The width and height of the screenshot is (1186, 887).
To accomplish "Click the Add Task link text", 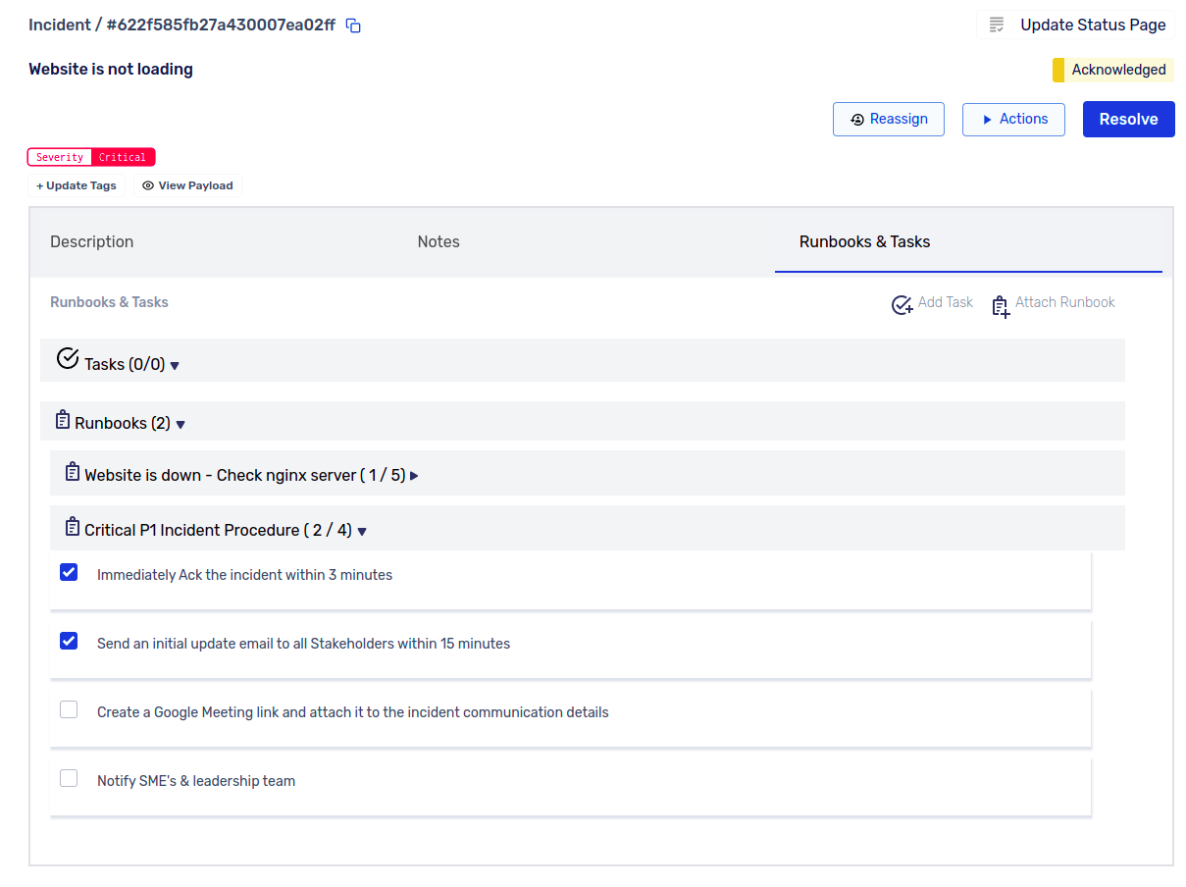I will coord(946,302).
